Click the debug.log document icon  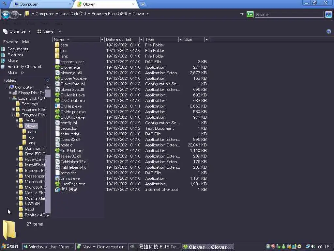57,128
